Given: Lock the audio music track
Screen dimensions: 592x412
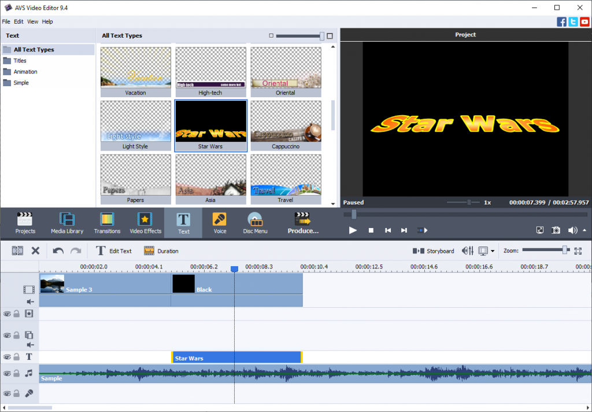Looking at the screenshot, I should tap(17, 374).
